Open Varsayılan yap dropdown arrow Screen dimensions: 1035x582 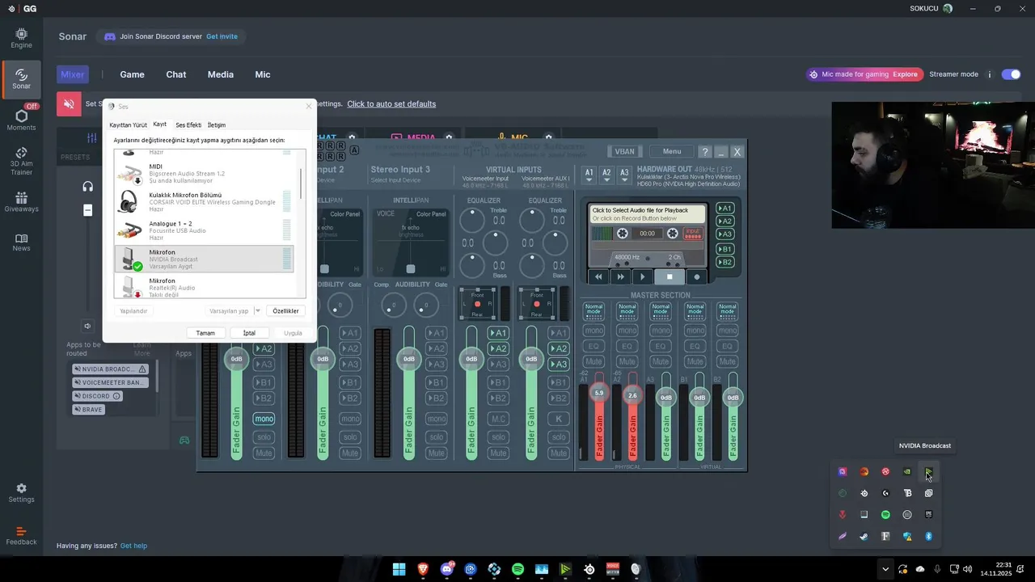point(258,310)
